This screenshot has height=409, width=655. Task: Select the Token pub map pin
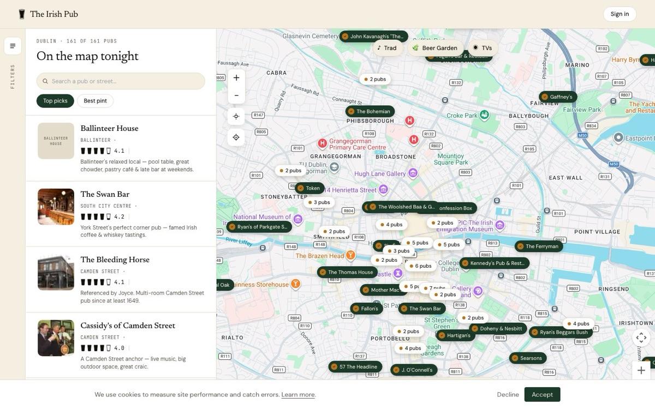coord(309,188)
